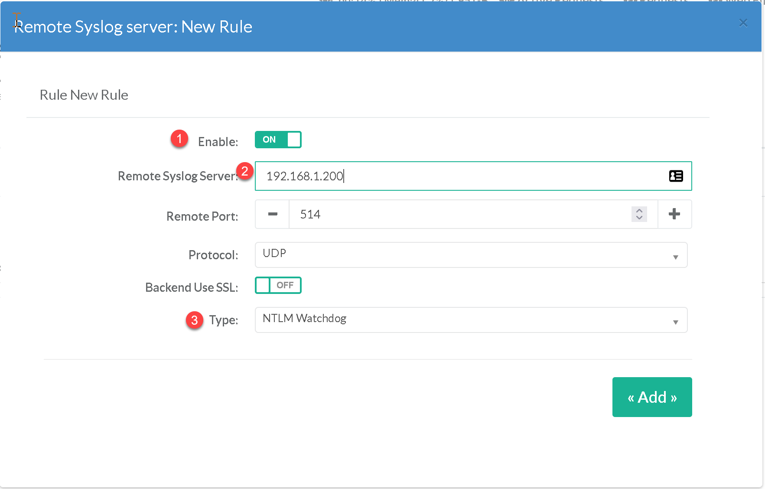
Task: Click the Add button
Action: click(651, 397)
